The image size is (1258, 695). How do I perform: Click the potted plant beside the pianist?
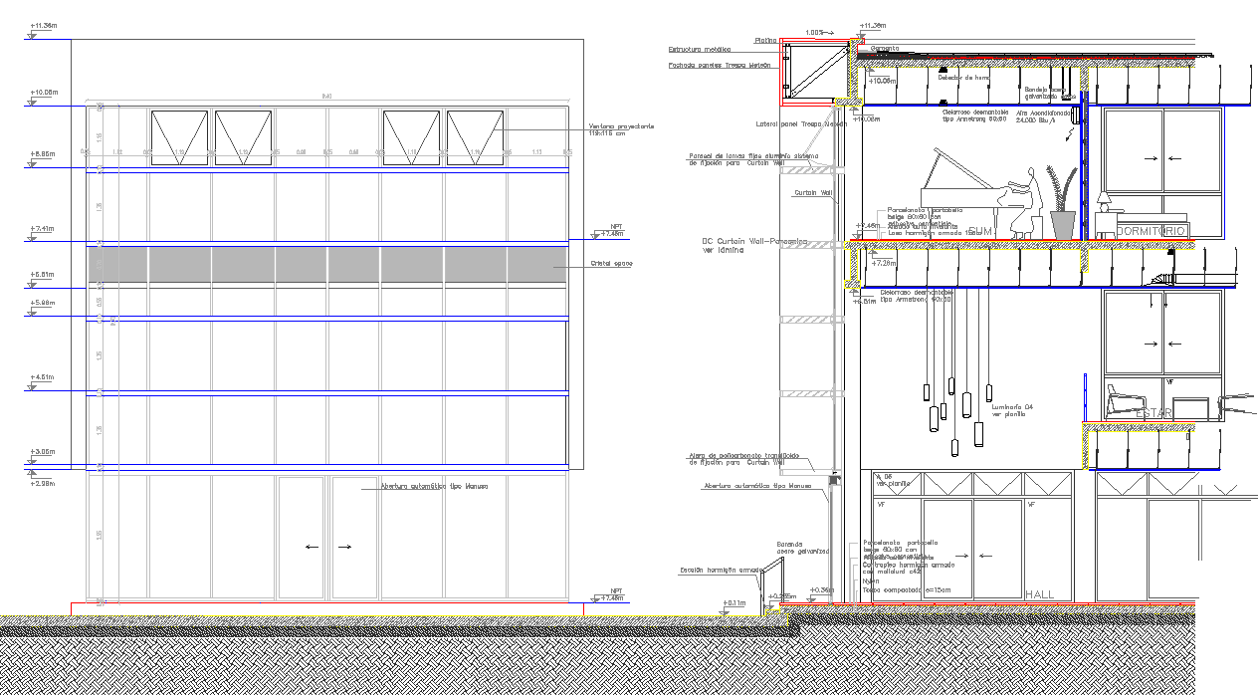(x=1062, y=204)
